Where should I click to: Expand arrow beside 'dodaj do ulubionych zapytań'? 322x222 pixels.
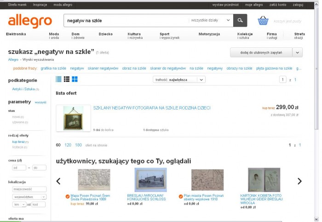tap(297, 53)
